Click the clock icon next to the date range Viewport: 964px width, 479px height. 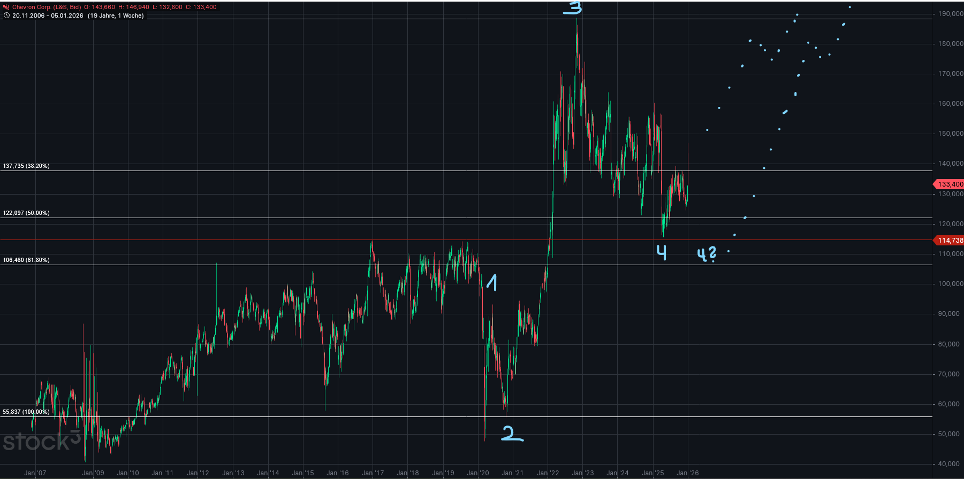tap(6, 16)
